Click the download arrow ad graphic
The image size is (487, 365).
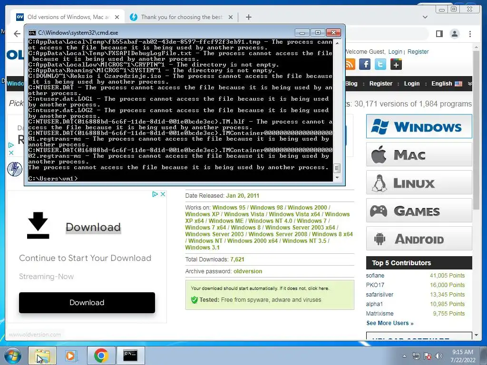38,225
